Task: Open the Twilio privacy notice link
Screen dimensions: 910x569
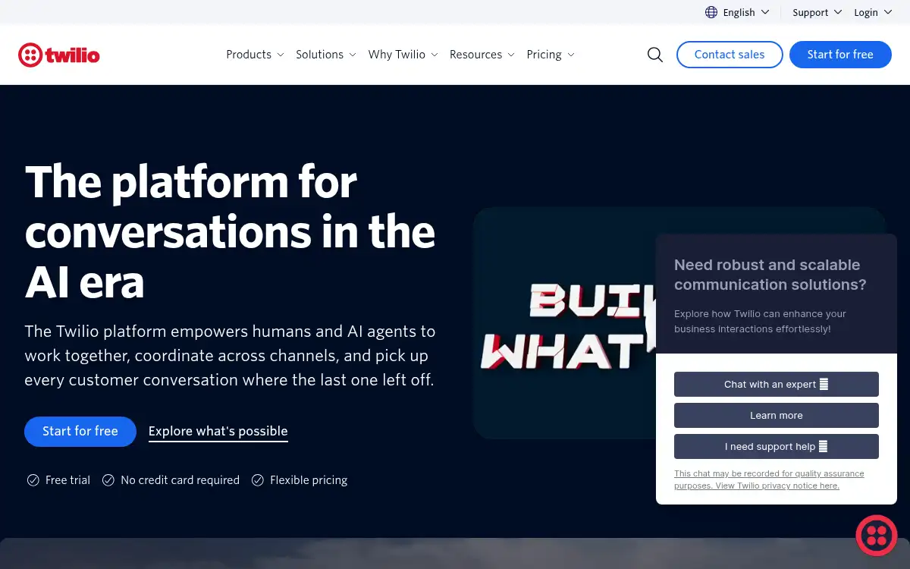Action: (769, 479)
